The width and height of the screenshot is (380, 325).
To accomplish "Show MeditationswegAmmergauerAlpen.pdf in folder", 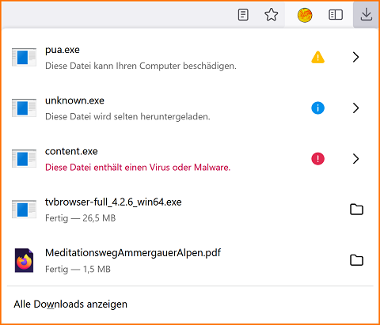I will pyautogui.click(x=356, y=260).
